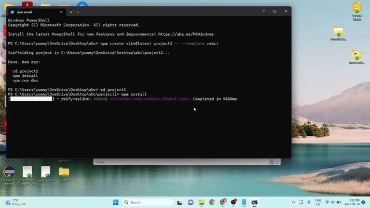Click the npm install progress bar
Viewport: 370px width, 208px height.
click(x=31, y=99)
